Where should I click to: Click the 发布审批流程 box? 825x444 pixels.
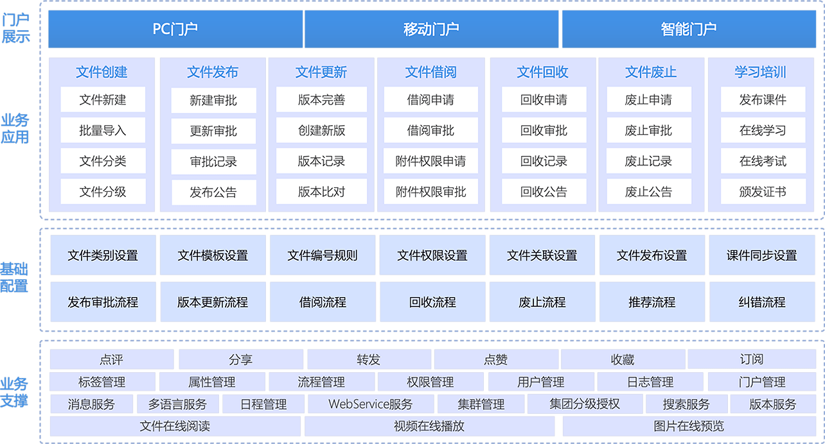(103, 302)
